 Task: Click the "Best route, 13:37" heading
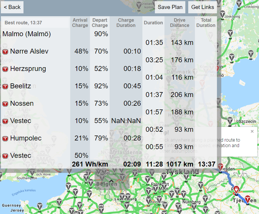point(23,23)
